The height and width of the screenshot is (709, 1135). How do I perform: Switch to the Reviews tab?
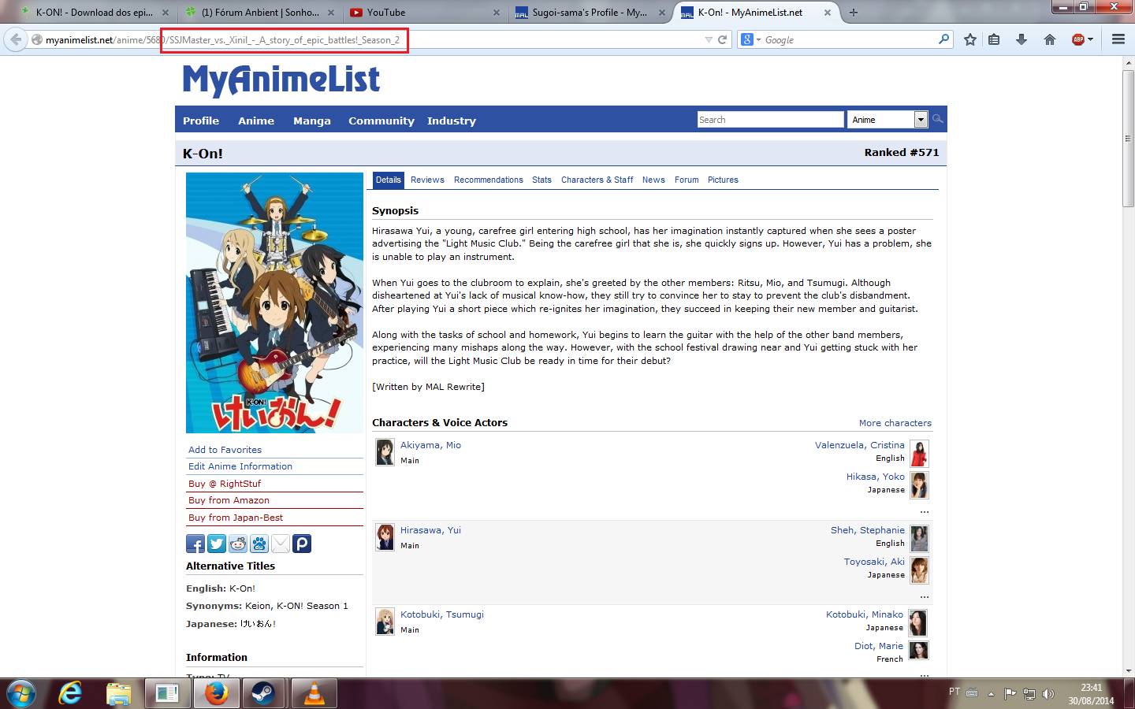click(427, 180)
